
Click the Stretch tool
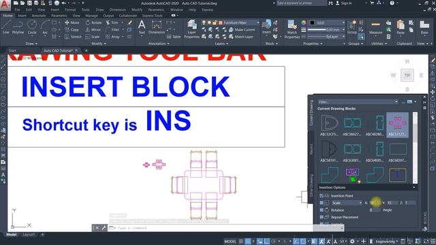click(x=73, y=36)
